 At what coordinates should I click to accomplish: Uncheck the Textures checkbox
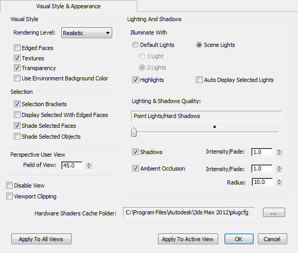click(x=17, y=58)
